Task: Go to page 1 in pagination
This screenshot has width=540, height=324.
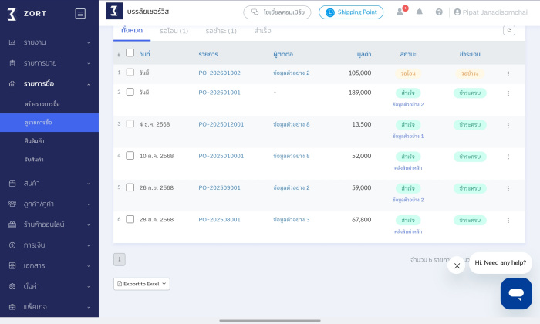Action: tap(120, 259)
